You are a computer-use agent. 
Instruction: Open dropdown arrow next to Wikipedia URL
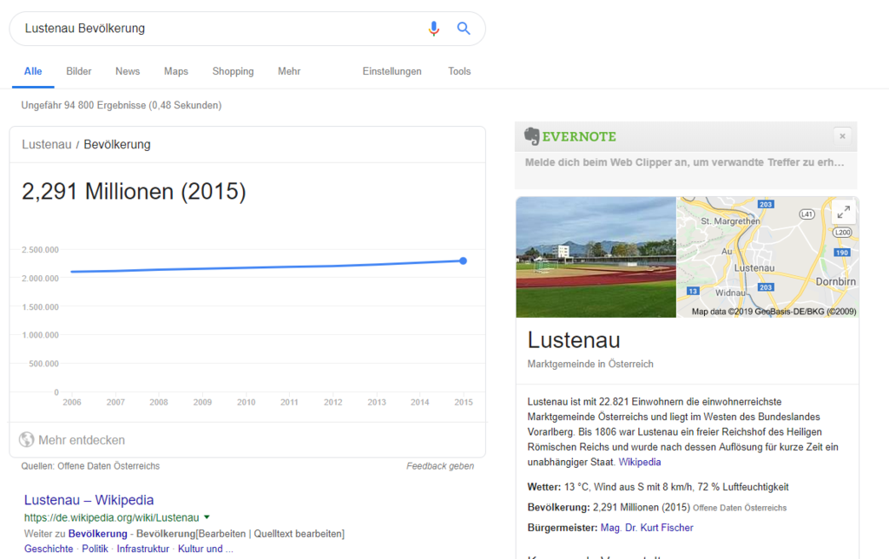tap(207, 517)
